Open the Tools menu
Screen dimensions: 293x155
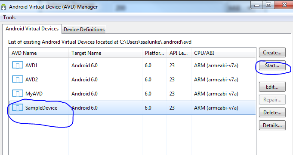[x=9, y=18]
